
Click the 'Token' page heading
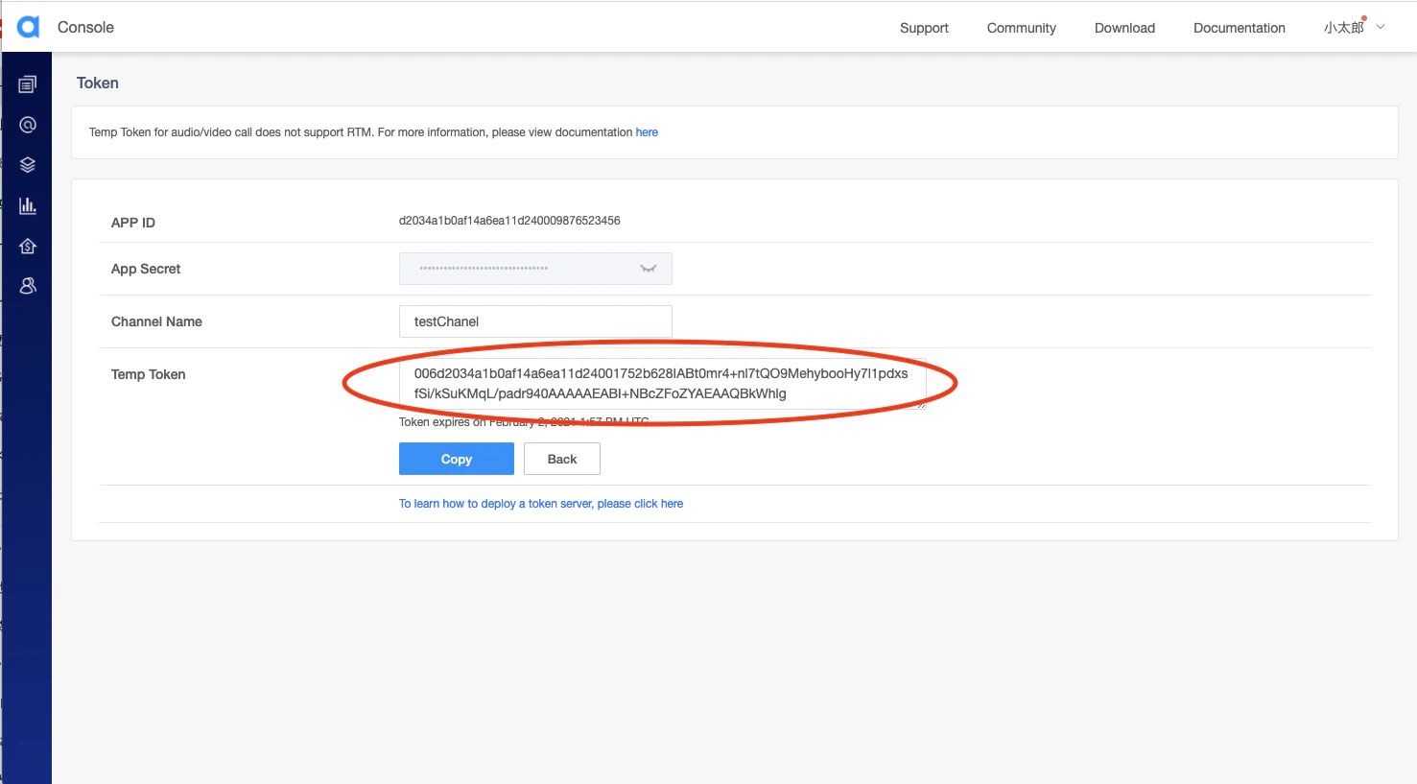coord(98,83)
